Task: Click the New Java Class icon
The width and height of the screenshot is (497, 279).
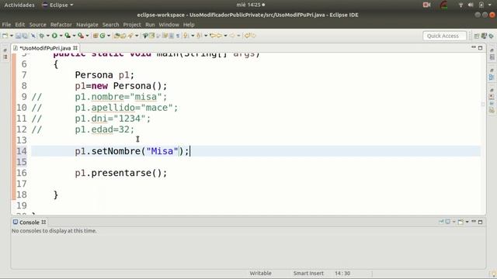Action: click(x=103, y=36)
